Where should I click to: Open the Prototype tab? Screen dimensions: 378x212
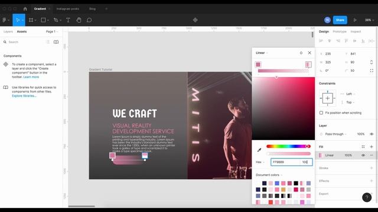(x=340, y=31)
